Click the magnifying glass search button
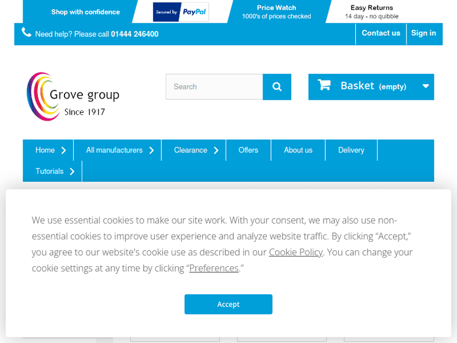This screenshot has height=343, width=457. pyautogui.click(x=277, y=87)
